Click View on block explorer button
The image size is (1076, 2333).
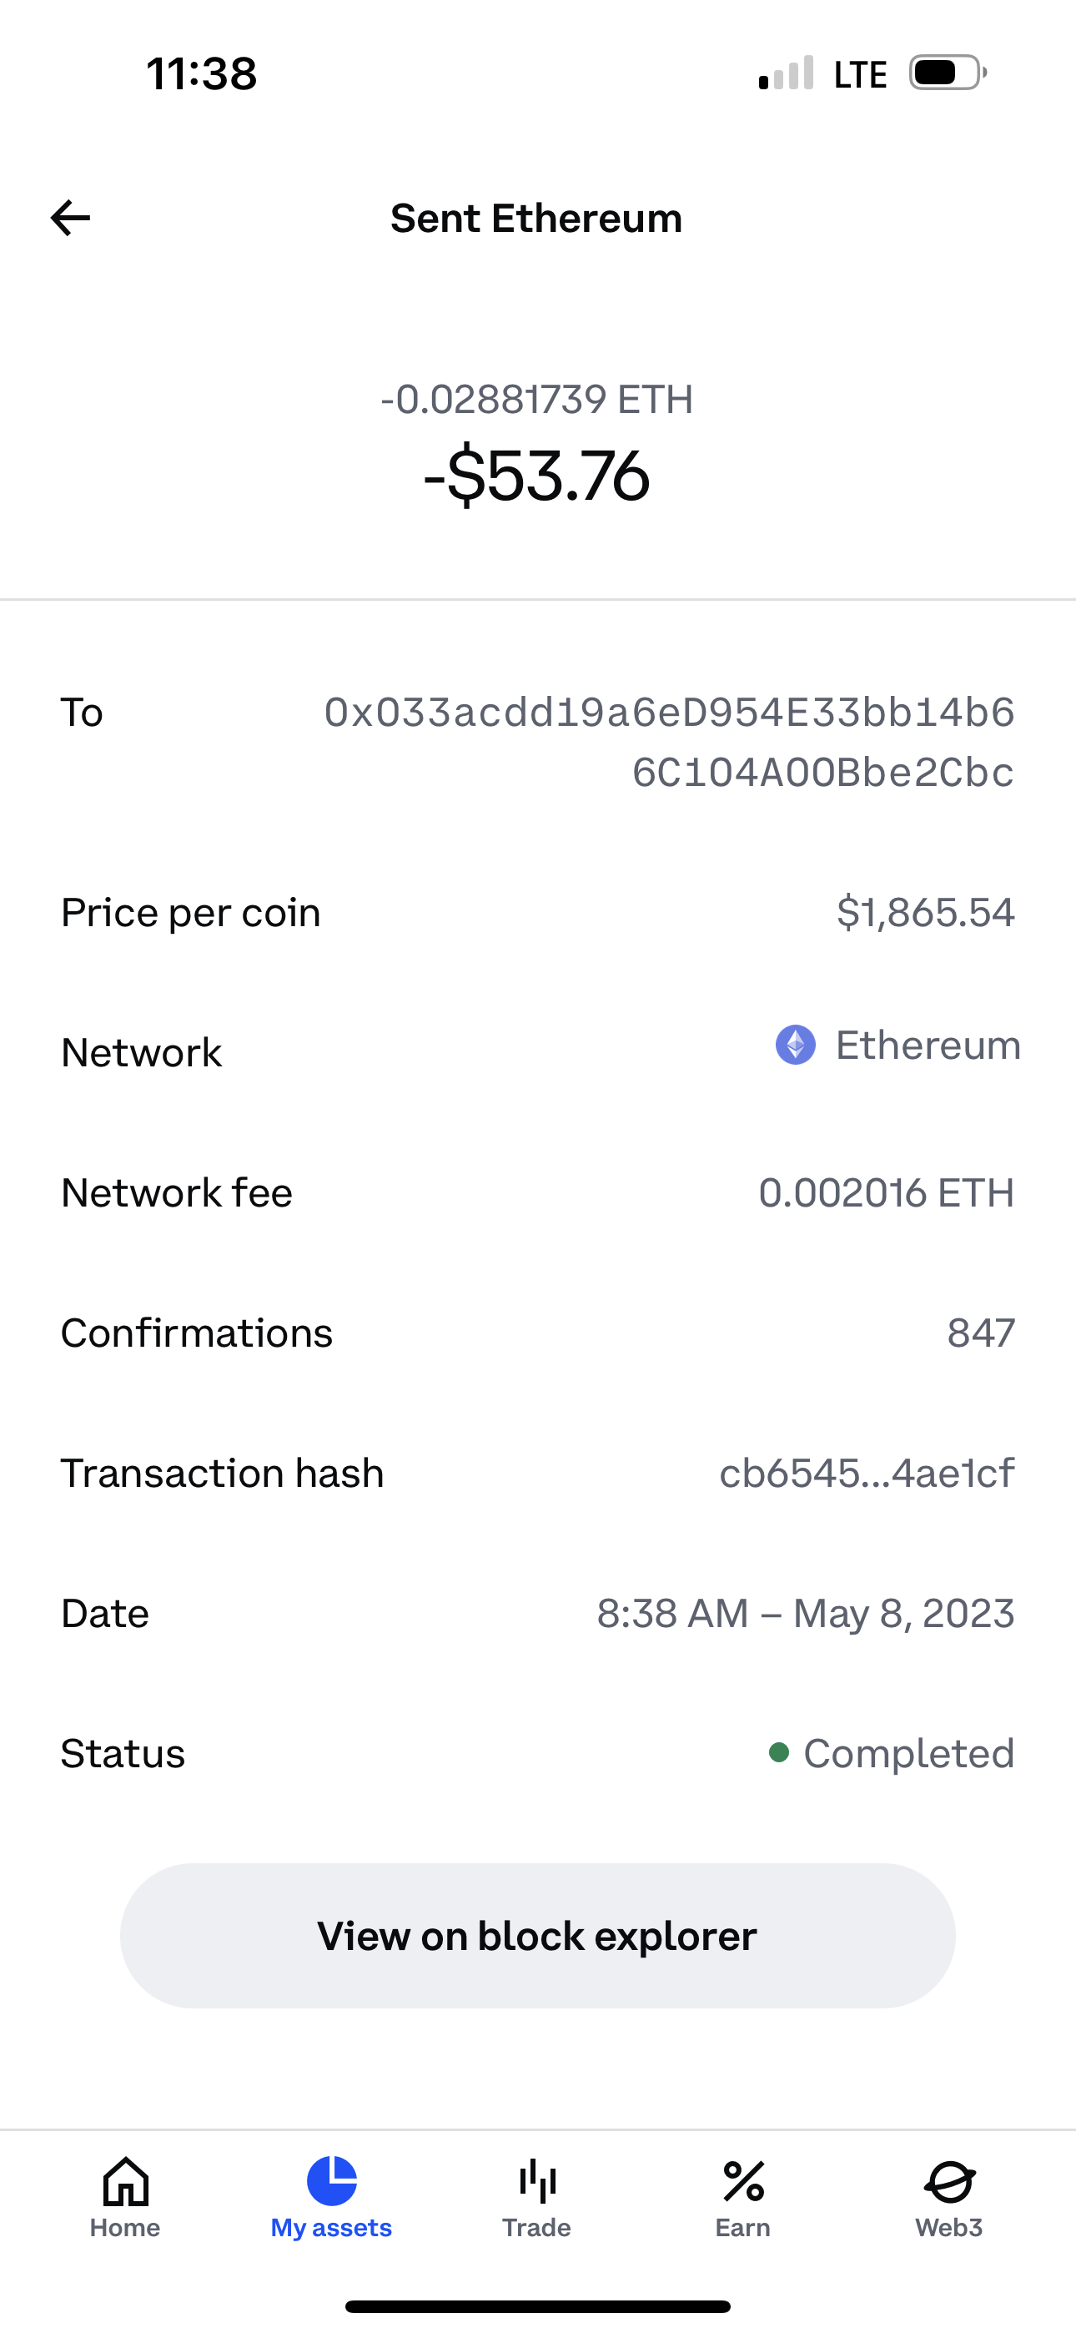537,1936
